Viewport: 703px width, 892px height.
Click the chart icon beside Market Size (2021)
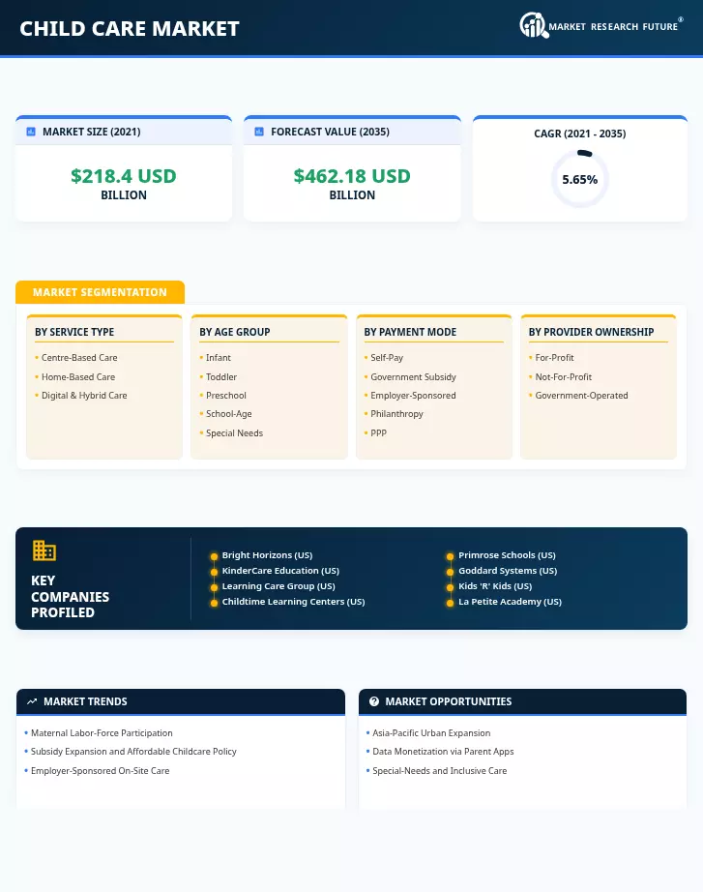(31, 132)
